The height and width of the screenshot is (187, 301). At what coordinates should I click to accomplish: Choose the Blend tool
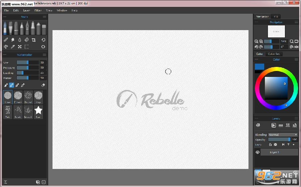coord(6,40)
